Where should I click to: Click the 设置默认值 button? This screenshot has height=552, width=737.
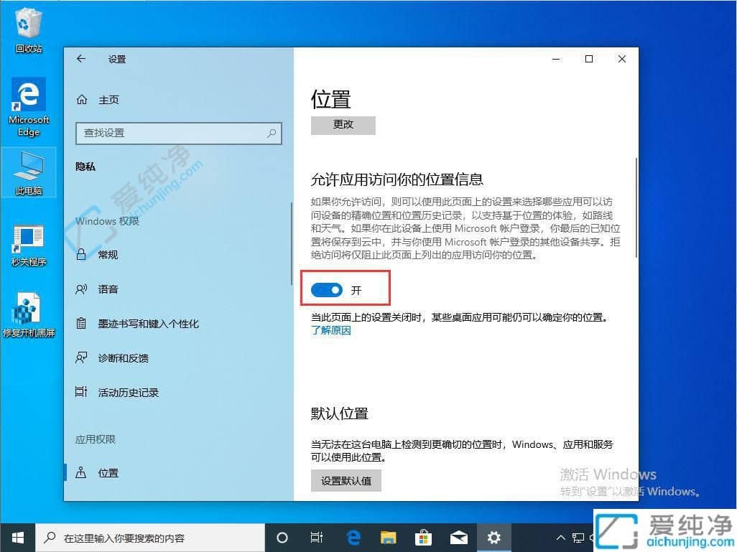point(346,481)
